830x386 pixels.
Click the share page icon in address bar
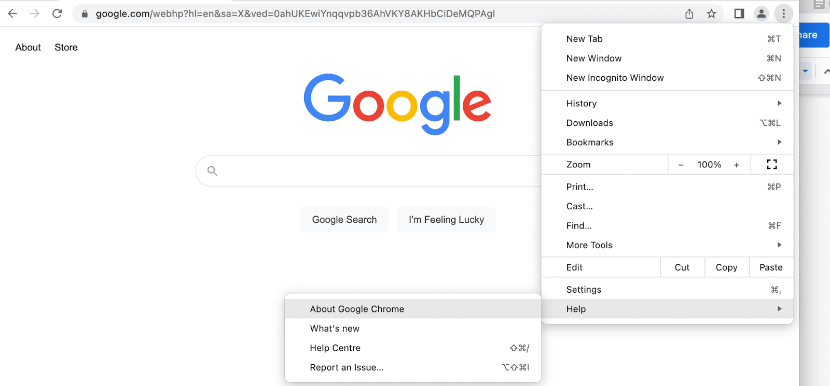[689, 13]
